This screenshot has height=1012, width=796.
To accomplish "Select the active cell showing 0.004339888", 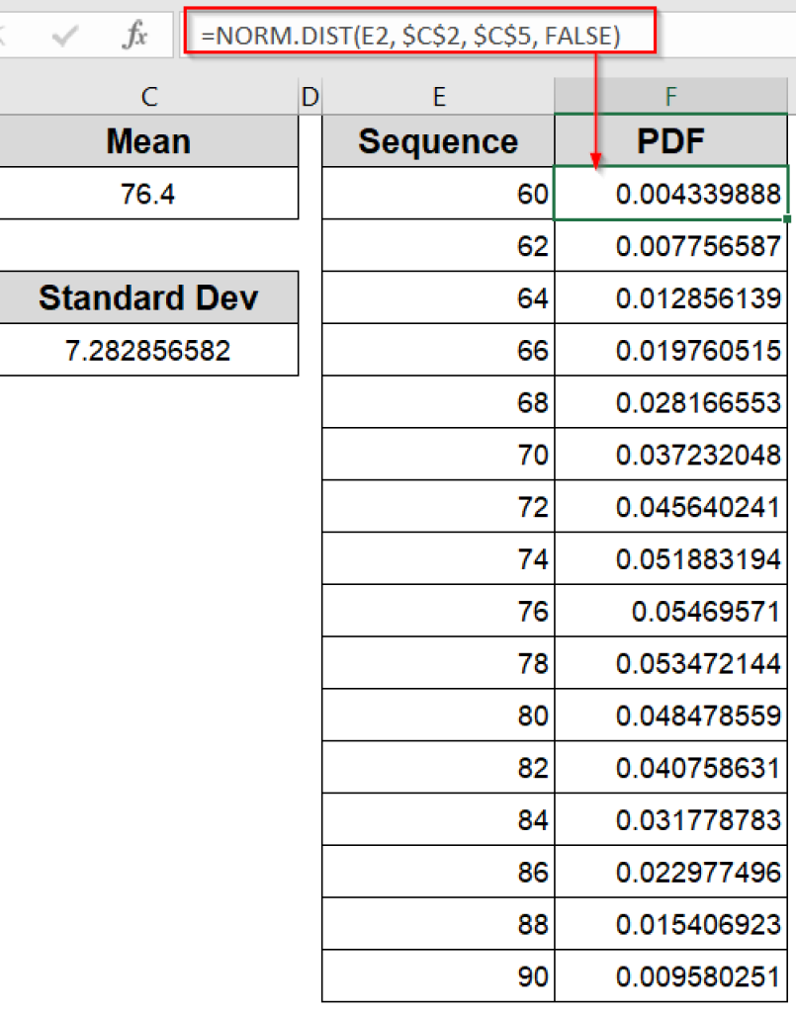I will click(670, 194).
